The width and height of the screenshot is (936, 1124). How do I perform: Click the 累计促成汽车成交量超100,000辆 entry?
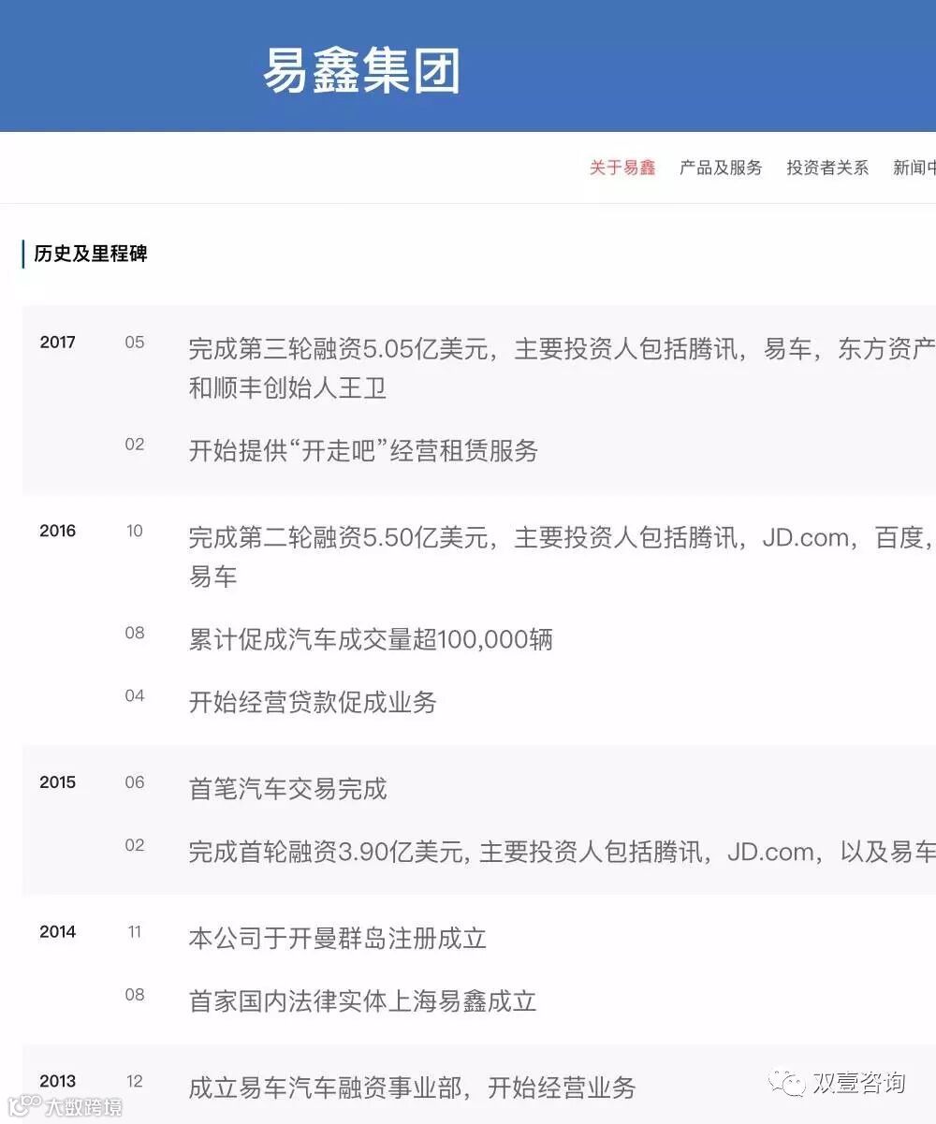point(371,640)
